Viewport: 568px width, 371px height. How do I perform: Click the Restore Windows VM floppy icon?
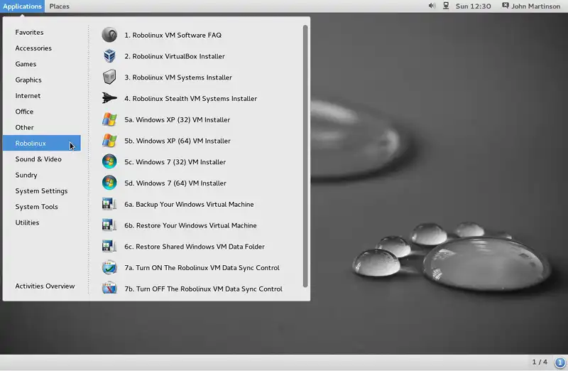(109, 225)
